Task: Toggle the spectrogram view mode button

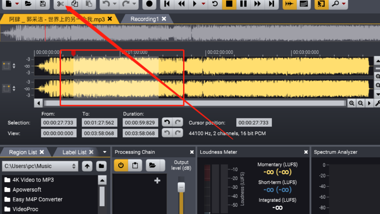Action: point(304,4)
